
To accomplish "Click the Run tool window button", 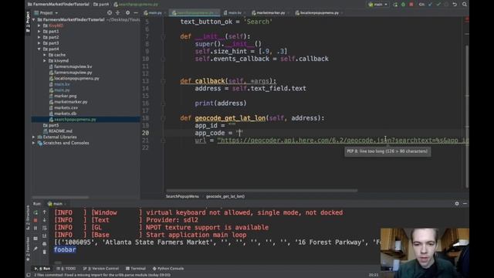I will coord(42,269).
